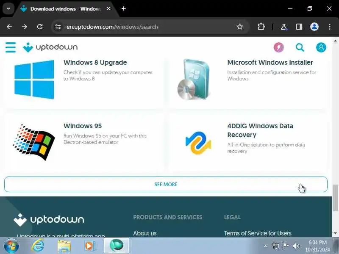339x254 pixels.
Task: Click the Windows 95 flag logo
Action: pyautogui.click(x=34, y=142)
